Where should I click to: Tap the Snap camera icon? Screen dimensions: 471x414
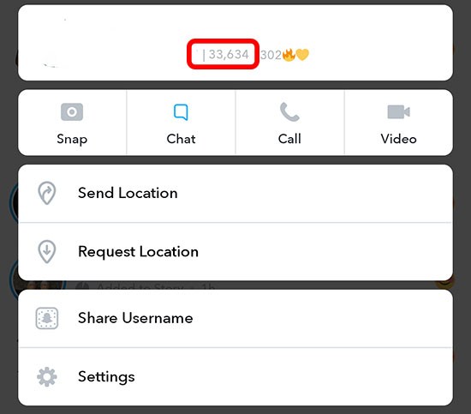click(x=72, y=111)
